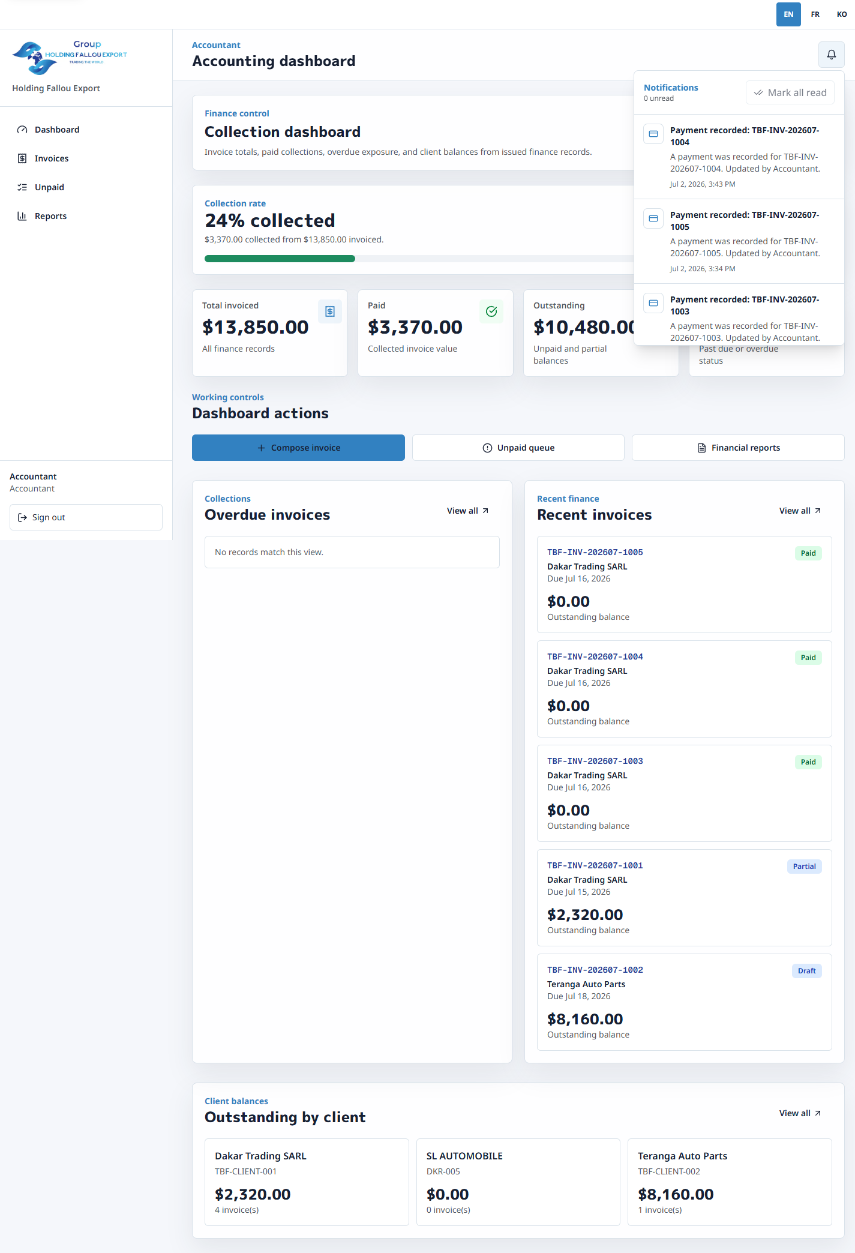Click the Sign out button
This screenshot has height=1253, width=855.
click(x=86, y=517)
